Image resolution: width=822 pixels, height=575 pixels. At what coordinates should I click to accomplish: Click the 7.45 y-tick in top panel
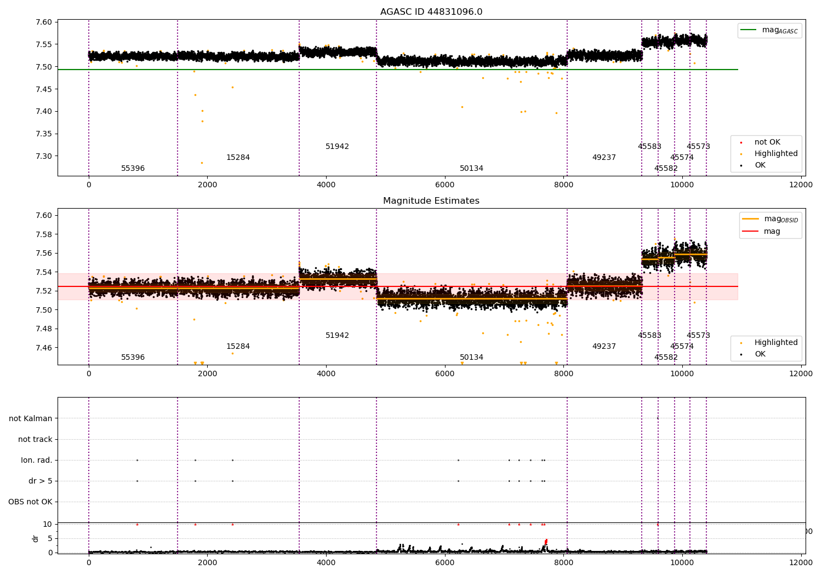44,89
